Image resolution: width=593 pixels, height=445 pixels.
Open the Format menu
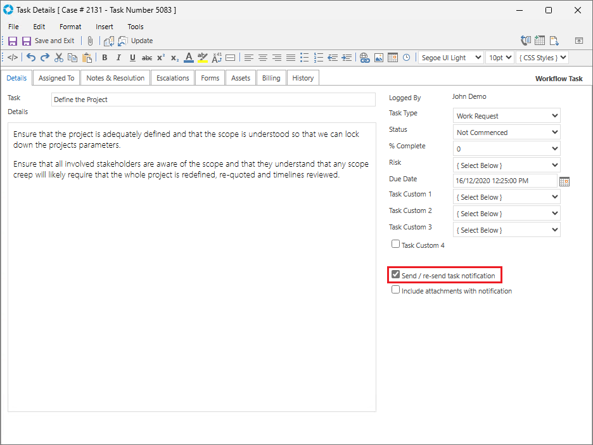[x=70, y=27]
